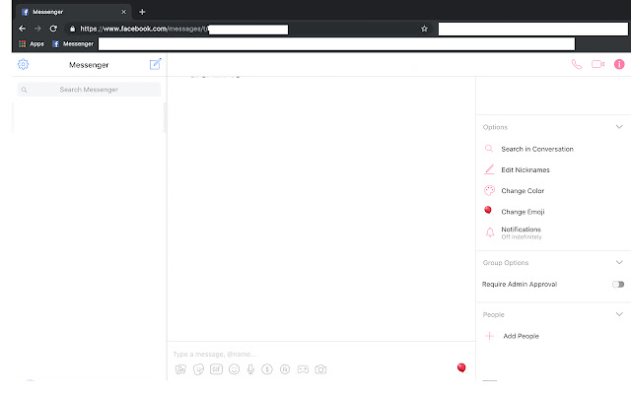Send money with dollar icon
631x394 pixels.
point(267,369)
